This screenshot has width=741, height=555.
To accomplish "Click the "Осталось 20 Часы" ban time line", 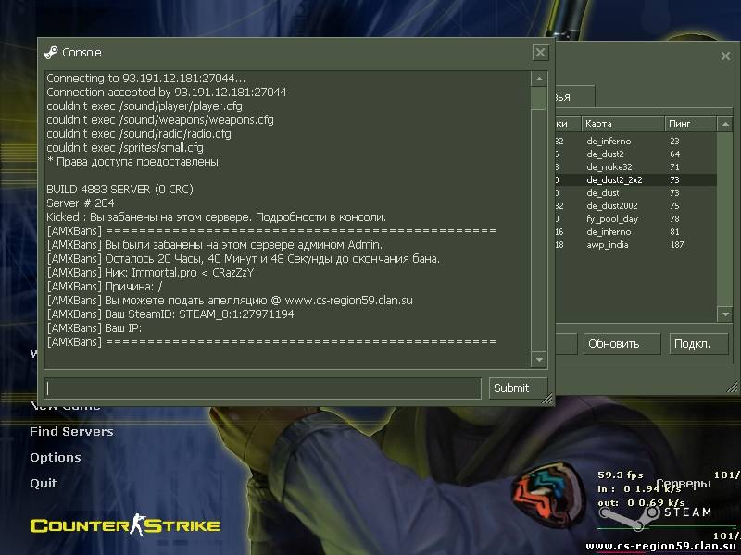I will 243,259.
